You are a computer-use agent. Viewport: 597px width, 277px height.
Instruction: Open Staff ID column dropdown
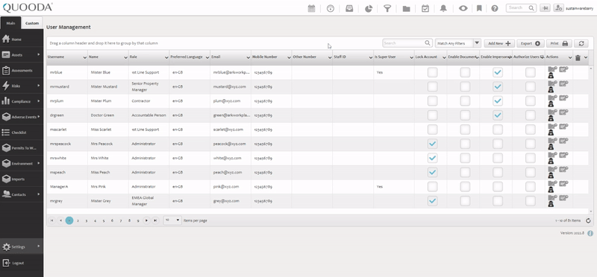click(x=370, y=57)
